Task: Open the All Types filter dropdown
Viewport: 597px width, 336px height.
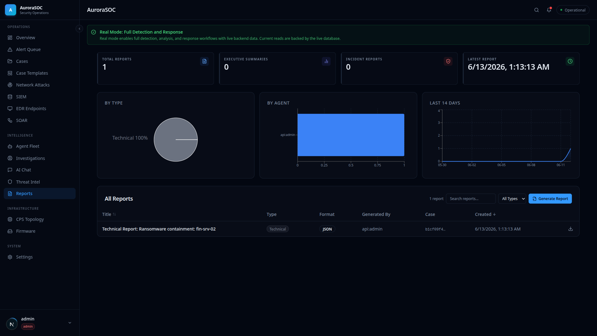Action: pos(512,198)
